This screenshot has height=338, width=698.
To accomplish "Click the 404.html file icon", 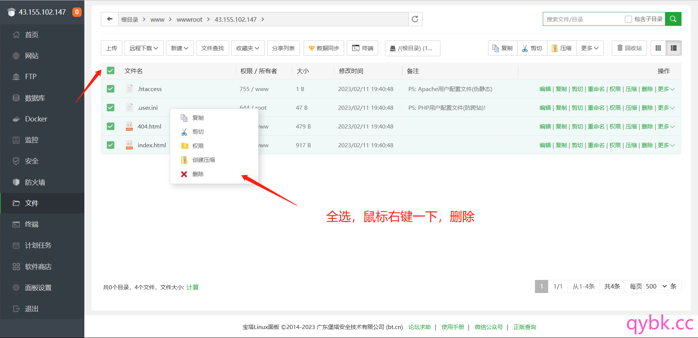I will pyautogui.click(x=129, y=126).
